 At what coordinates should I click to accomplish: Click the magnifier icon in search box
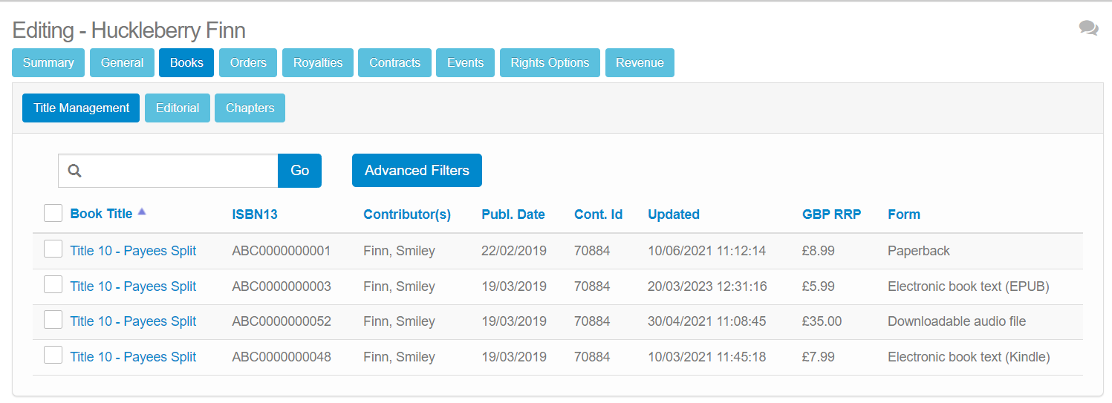click(x=74, y=171)
